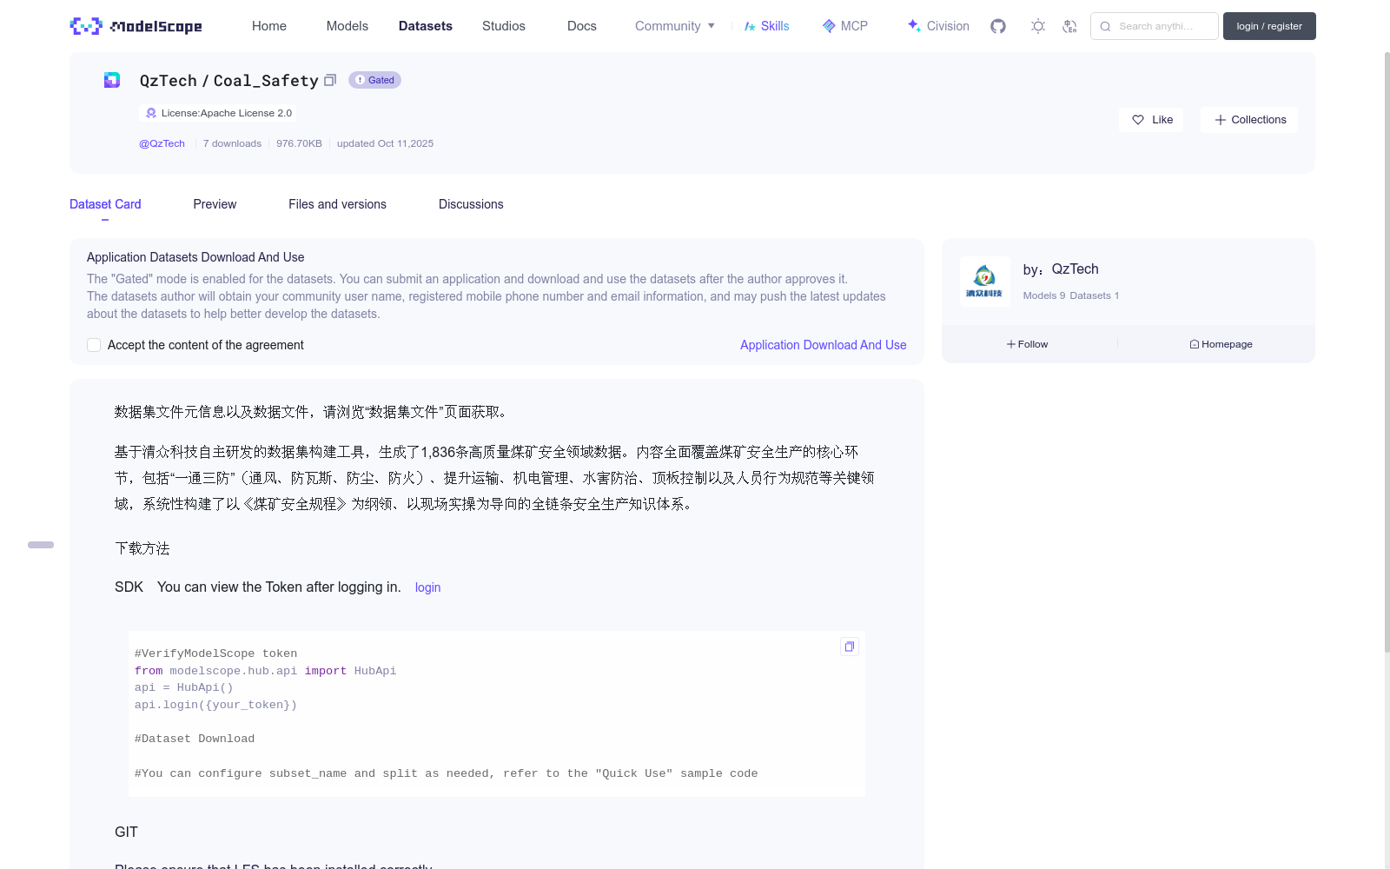Click the @QzTech author link
The height and width of the screenshot is (869, 1390).
pyautogui.click(x=162, y=143)
